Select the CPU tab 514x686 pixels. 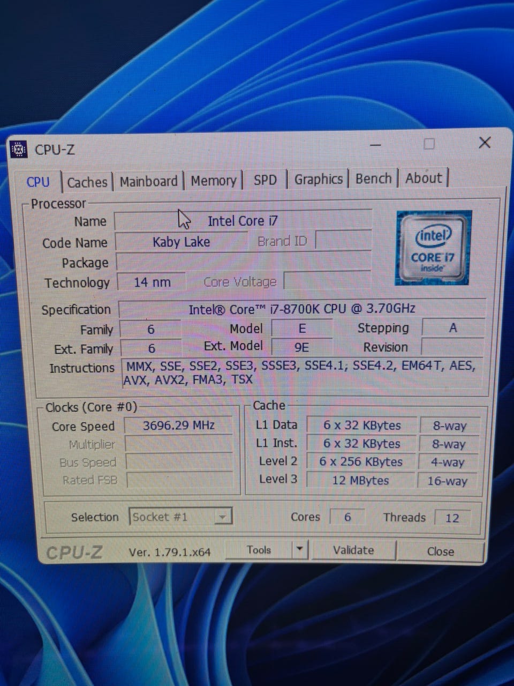click(38, 182)
